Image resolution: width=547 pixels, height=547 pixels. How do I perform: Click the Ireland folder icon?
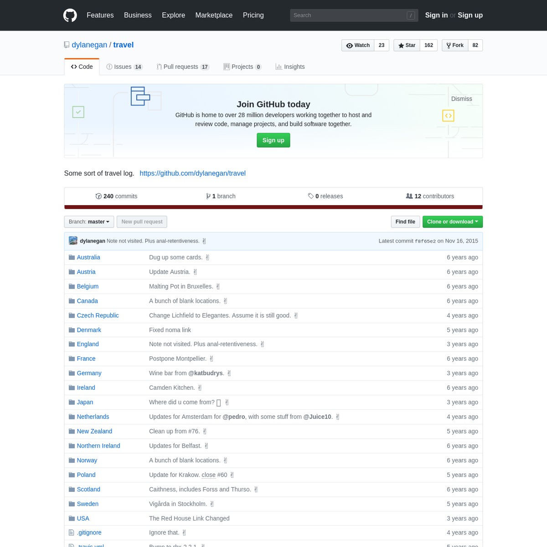72,388
